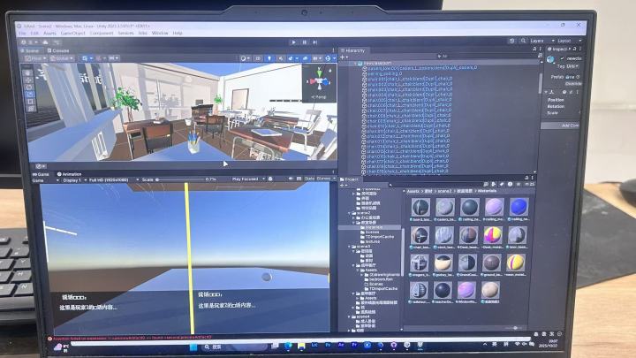Open the Layers dropdown
Screen dimensions: 636x358
coord(541,41)
